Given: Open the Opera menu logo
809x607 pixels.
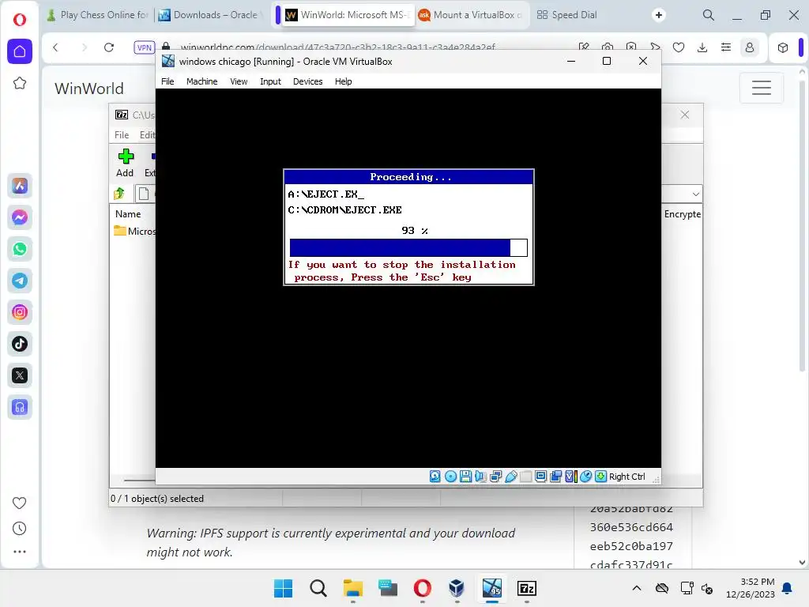Looking at the screenshot, I should 20,20.
